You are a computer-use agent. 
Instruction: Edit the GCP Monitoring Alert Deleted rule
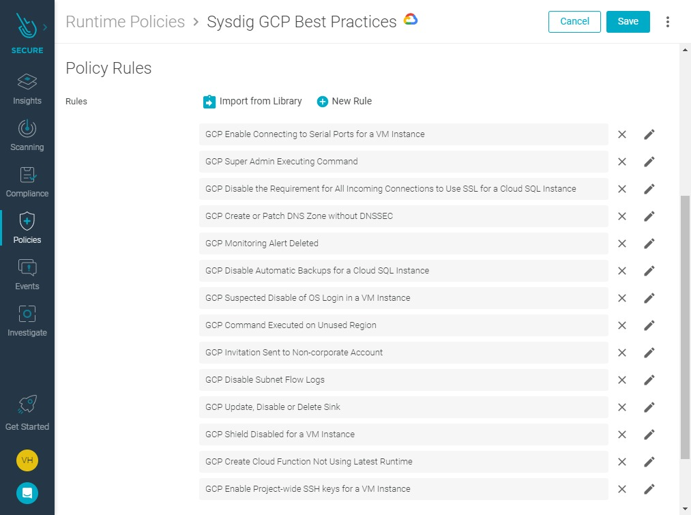(649, 244)
